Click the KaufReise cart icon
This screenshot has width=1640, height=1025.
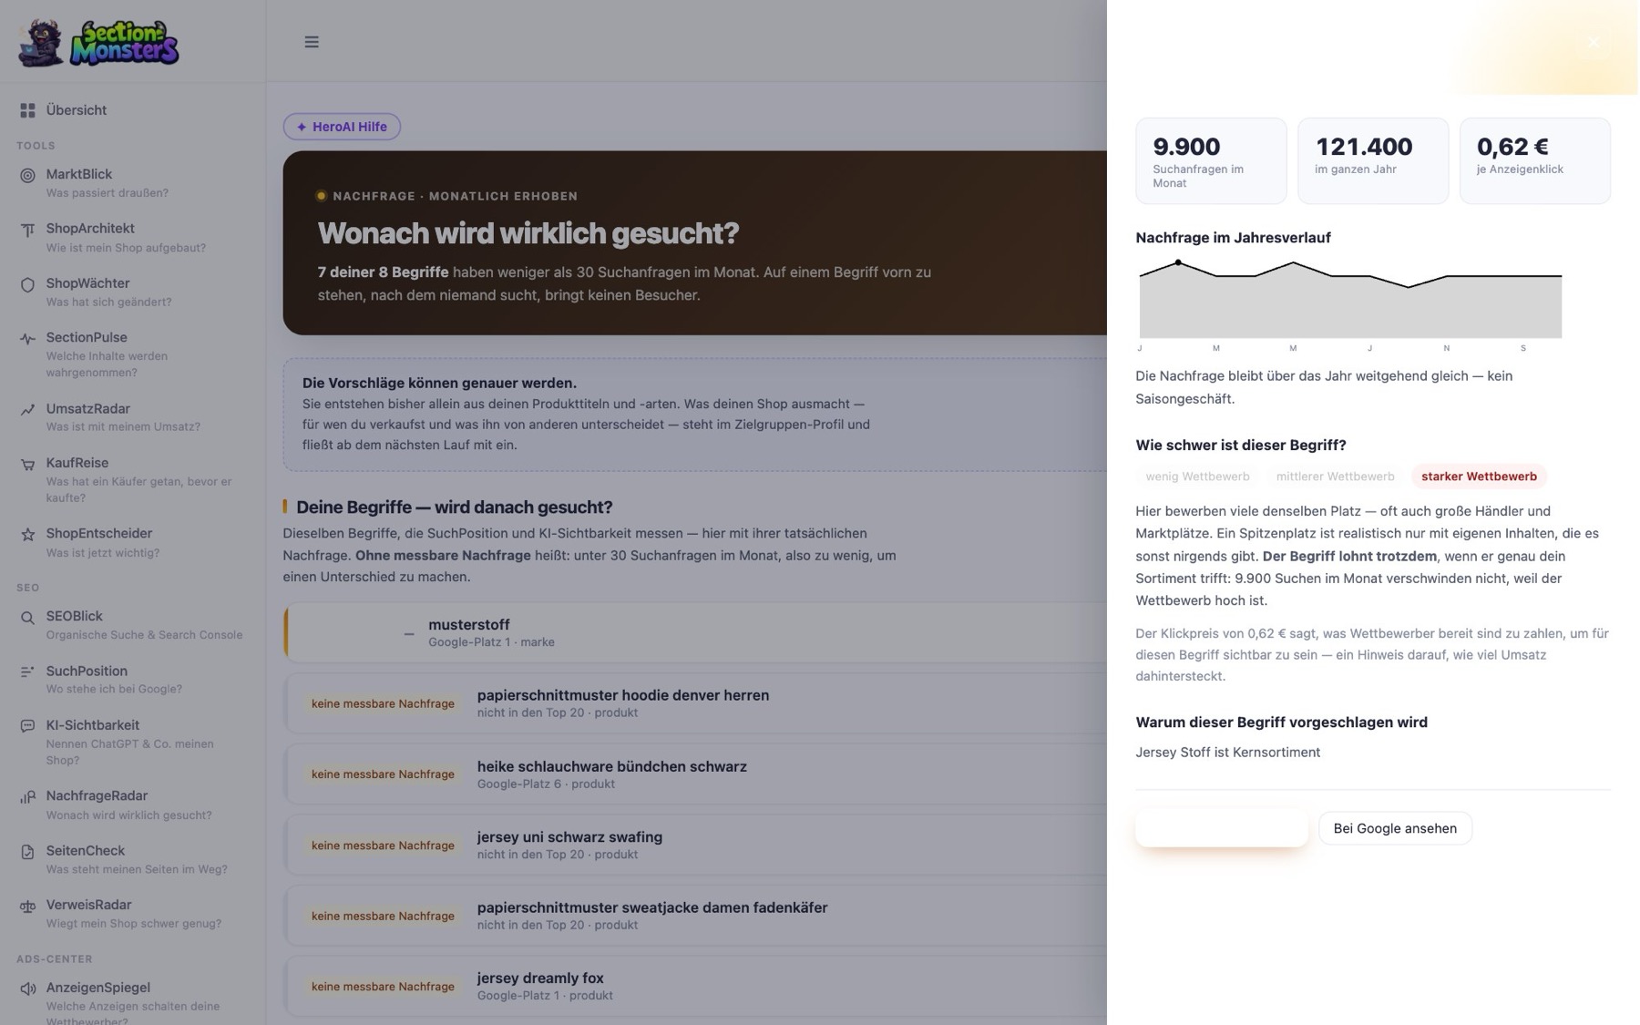(x=27, y=464)
